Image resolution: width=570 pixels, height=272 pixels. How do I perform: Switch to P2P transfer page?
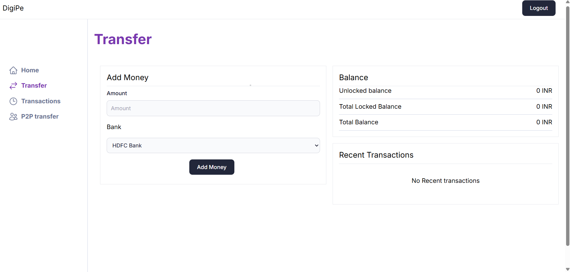(40, 116)
